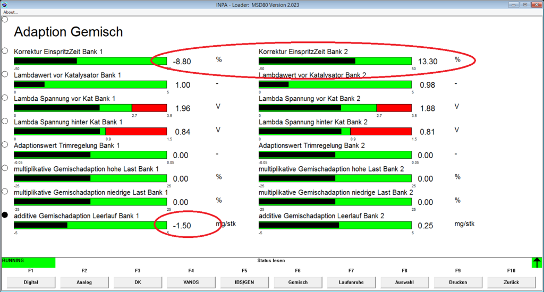The image size is (544, 292).
Task: Open the About... menu
Action: click(x=11, y=12)
